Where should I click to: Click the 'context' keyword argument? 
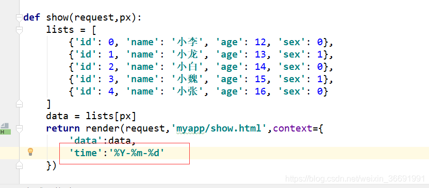click(x=293, y=128)
